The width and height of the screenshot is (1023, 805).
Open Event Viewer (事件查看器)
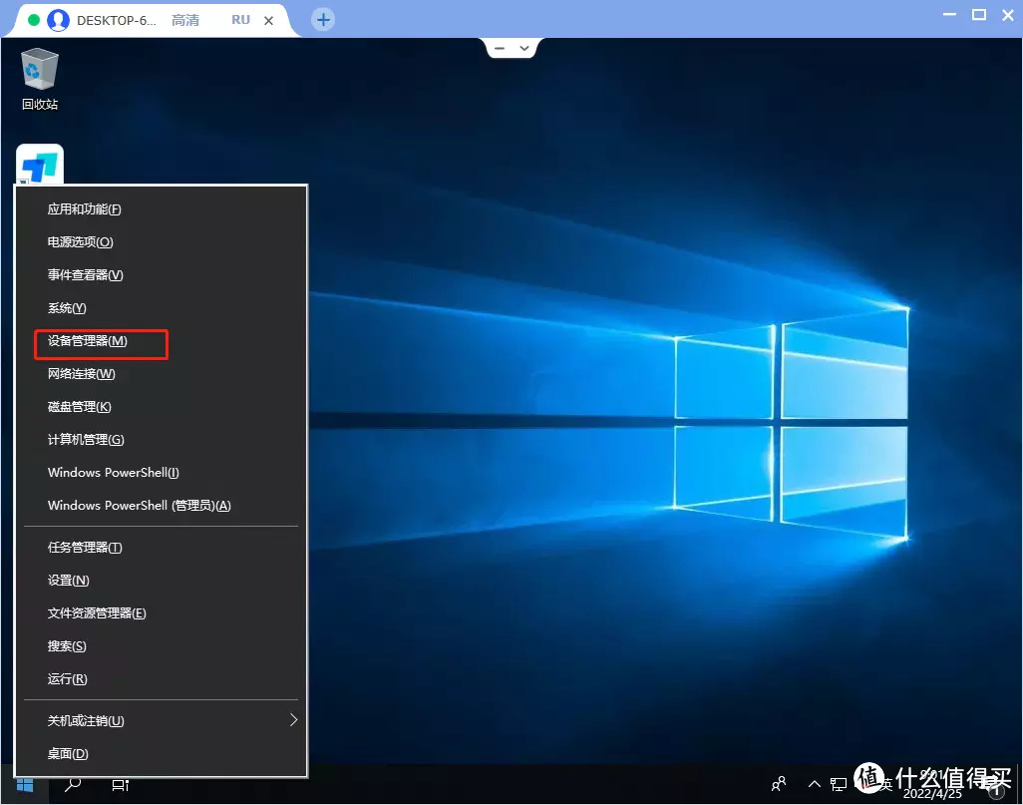pyautogui.click(x=161, y=275)
